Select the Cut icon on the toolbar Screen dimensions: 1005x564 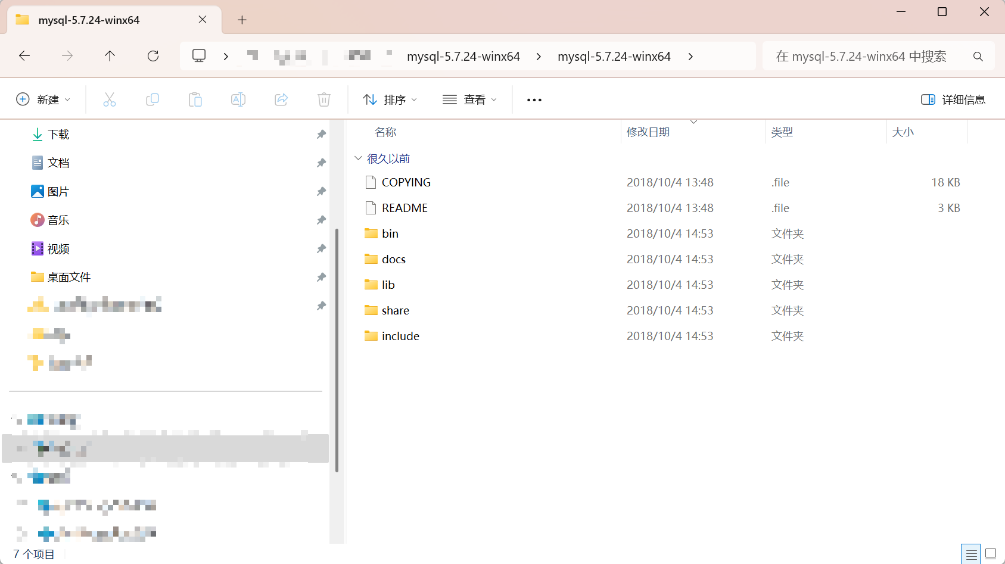point(110,99)
